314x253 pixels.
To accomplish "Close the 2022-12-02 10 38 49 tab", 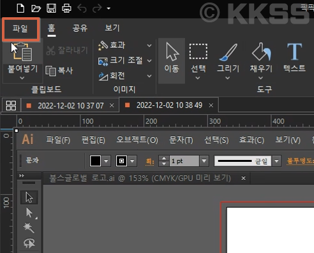I will tap(211, 105).
